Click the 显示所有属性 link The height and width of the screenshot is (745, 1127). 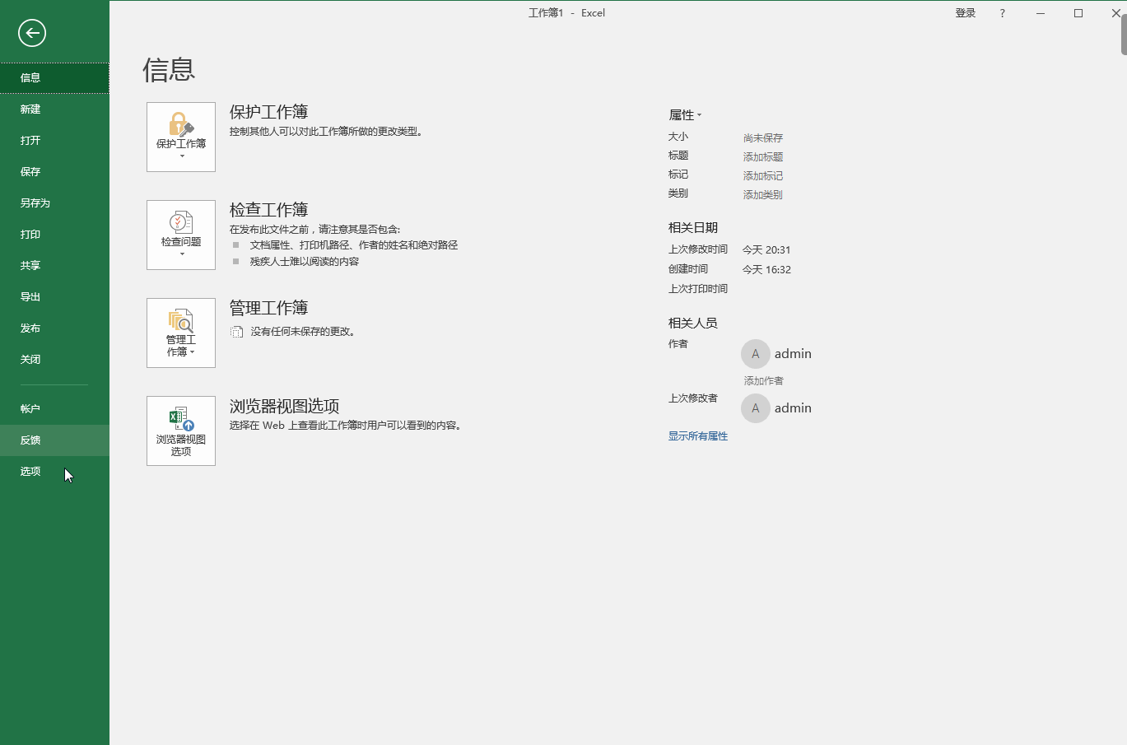point(698,436)
